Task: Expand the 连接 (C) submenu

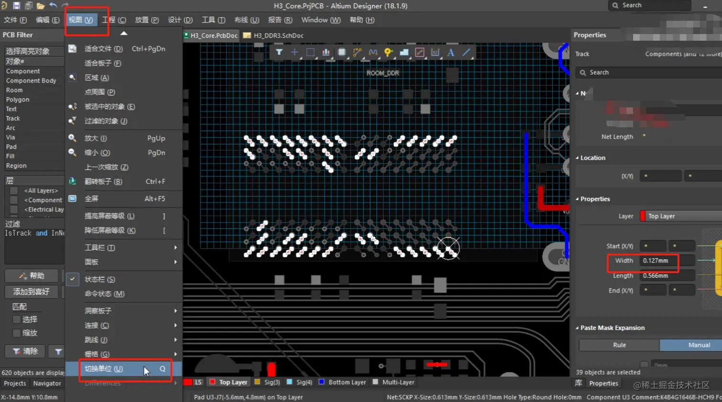Action: click(123, 325)
